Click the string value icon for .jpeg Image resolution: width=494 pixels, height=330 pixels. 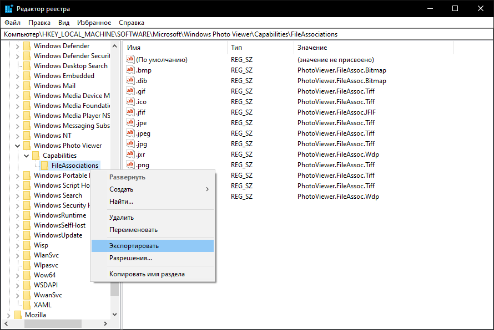(130, 133)
